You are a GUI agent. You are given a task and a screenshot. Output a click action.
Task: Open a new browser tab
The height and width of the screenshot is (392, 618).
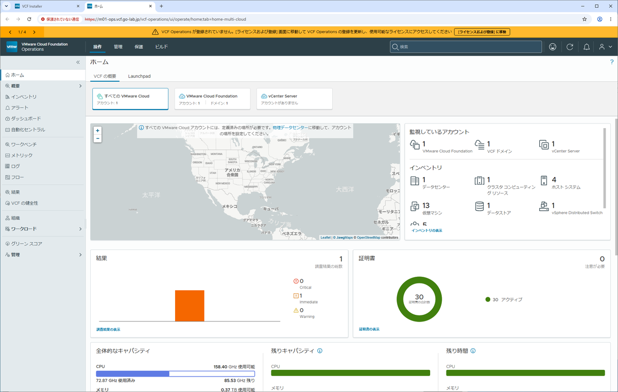pos(161,6)
